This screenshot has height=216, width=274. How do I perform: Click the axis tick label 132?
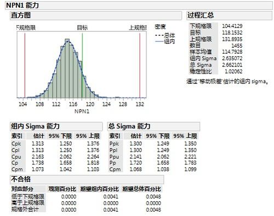click(140, 104)
